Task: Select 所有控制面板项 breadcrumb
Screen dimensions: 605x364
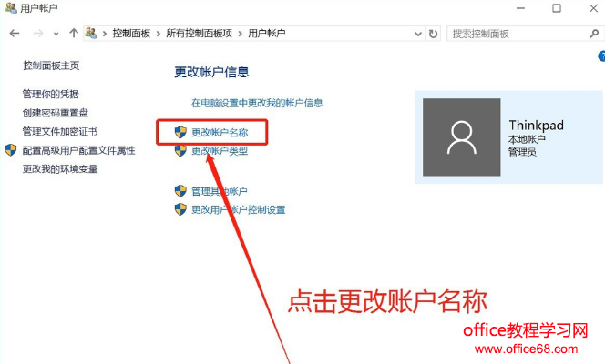Action: click(200, 34)
